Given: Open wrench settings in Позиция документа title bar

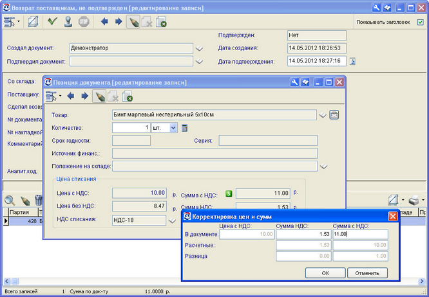Looking at the screenshot, I should (294, 82).
